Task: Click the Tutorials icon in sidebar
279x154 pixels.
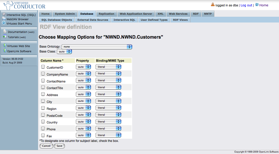Action: click(5, 37)
